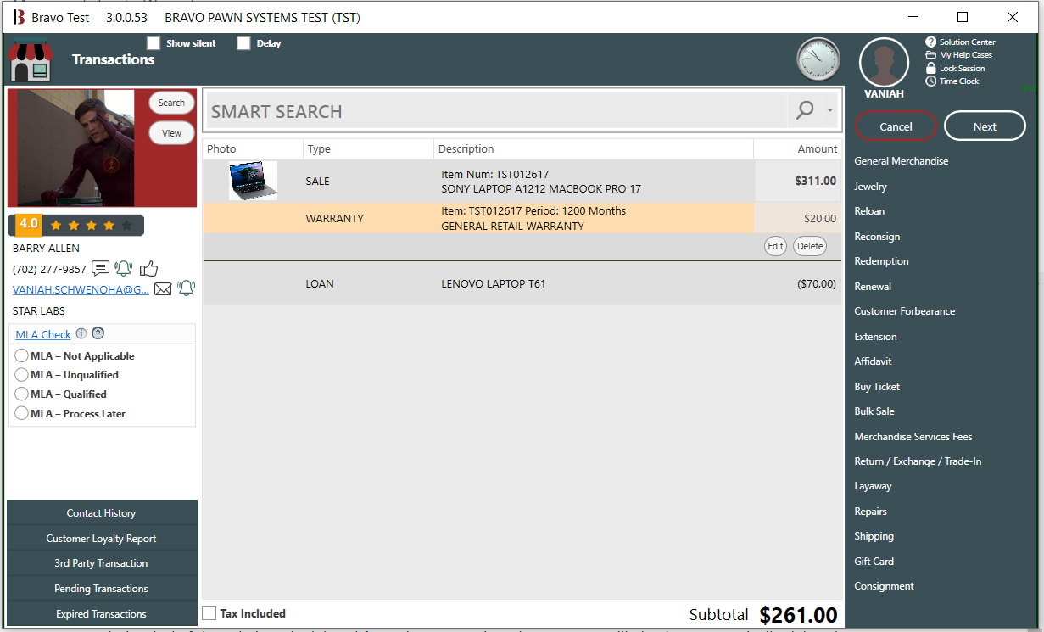Open Customer Loyalty Report

[102, 539]
